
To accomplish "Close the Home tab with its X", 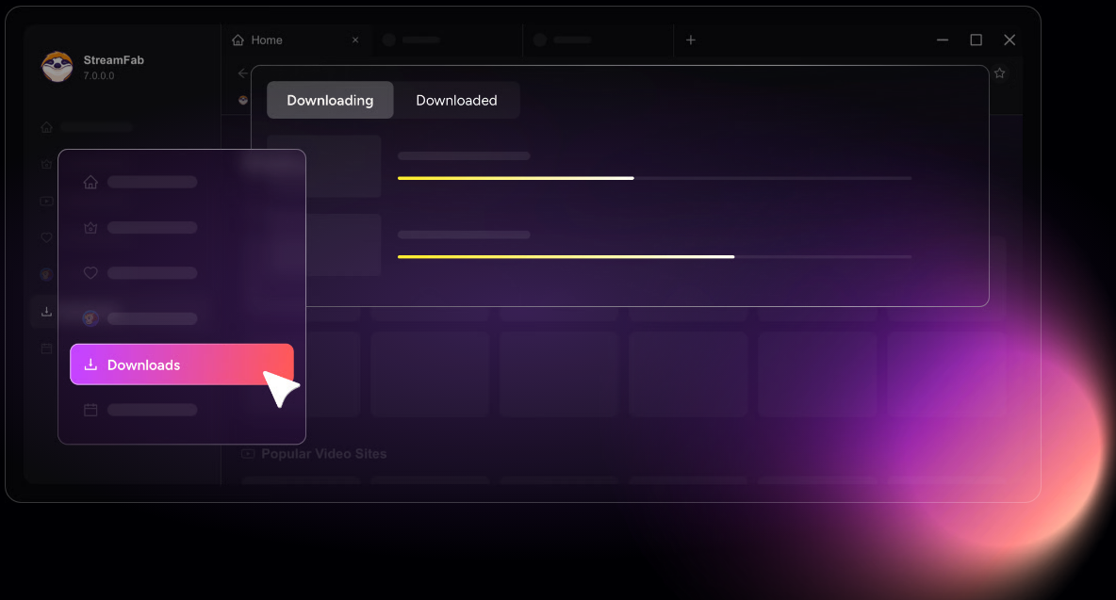I will pos(355,41).
